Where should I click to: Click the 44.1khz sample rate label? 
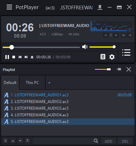[74, 34]
